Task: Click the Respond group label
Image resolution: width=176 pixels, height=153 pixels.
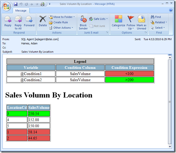Action: click(19, 32)
